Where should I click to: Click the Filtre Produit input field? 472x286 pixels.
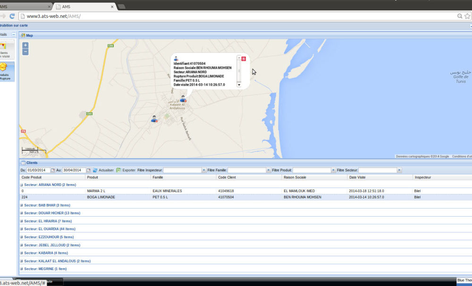(x=312, y=170)
